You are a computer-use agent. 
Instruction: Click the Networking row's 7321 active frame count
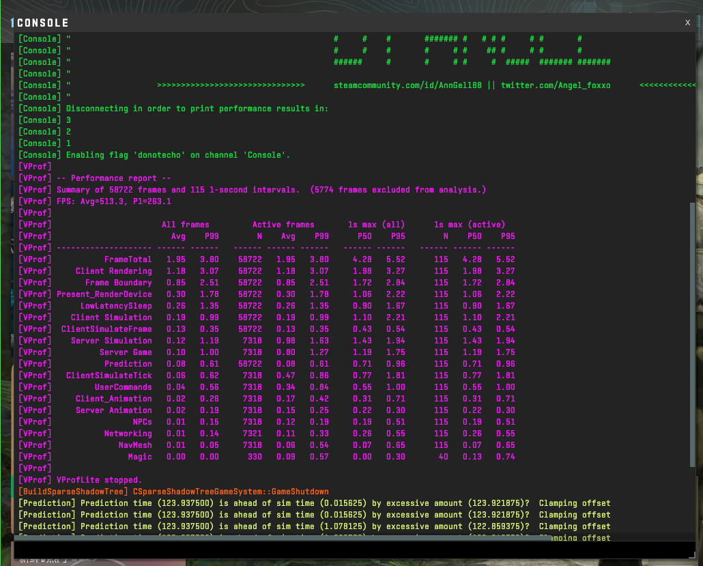click(252, 434)
